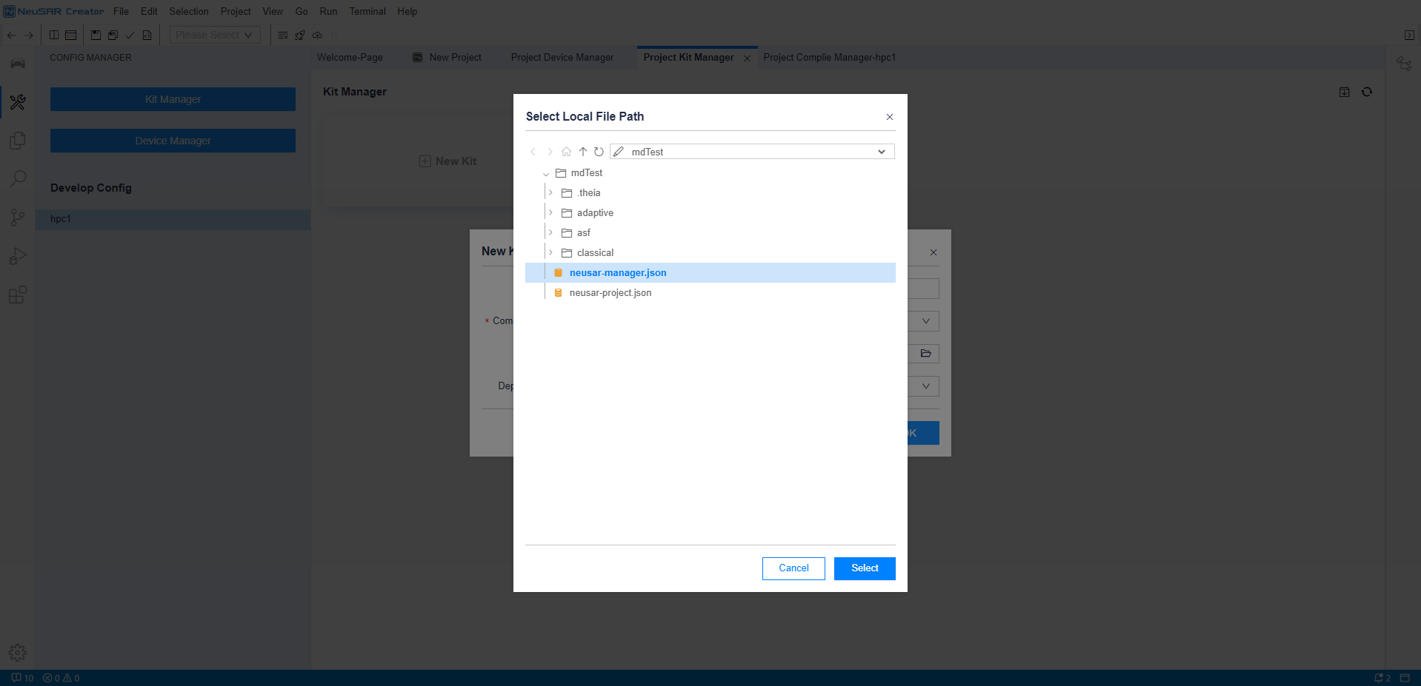Click the home icon in file dialog

[566, 152]
